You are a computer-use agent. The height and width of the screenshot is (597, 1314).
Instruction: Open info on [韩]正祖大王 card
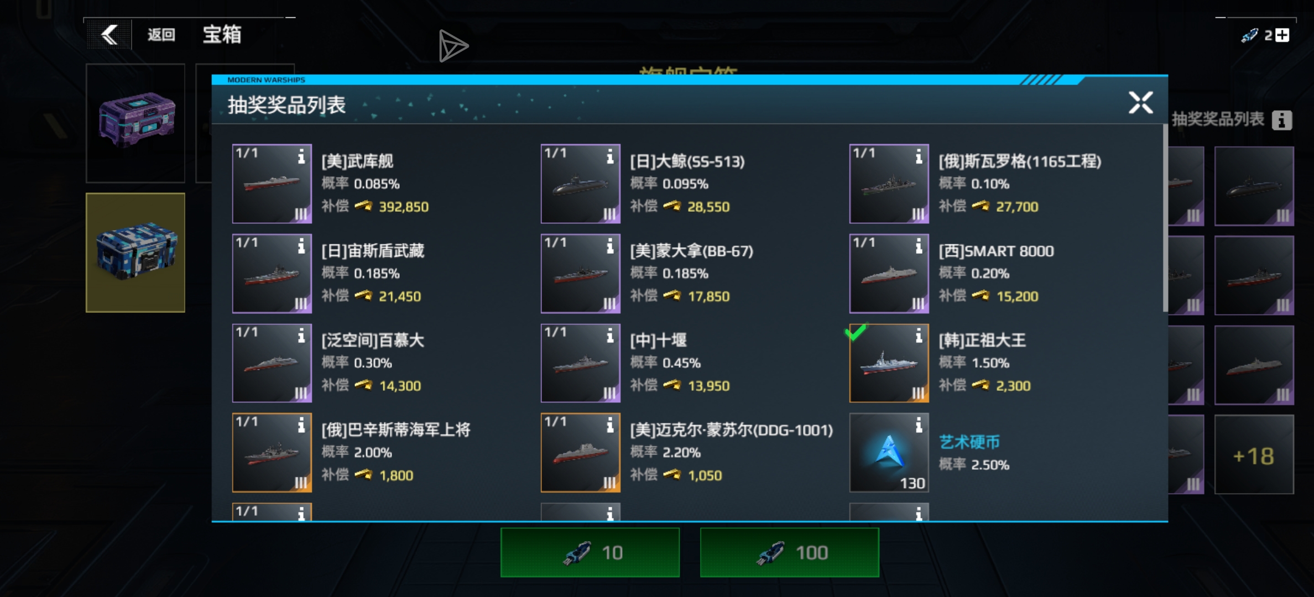coord(919,336)
